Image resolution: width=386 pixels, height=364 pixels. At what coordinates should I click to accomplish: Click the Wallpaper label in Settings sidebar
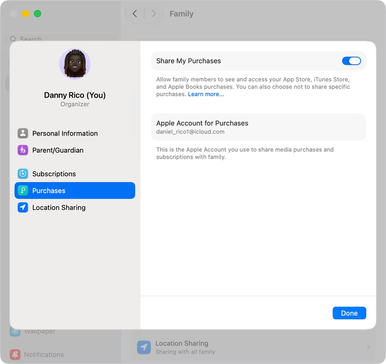click(x=40, y=331)
